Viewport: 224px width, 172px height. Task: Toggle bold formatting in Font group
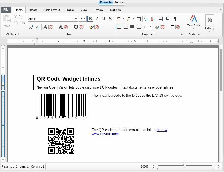tap(90, 19)
